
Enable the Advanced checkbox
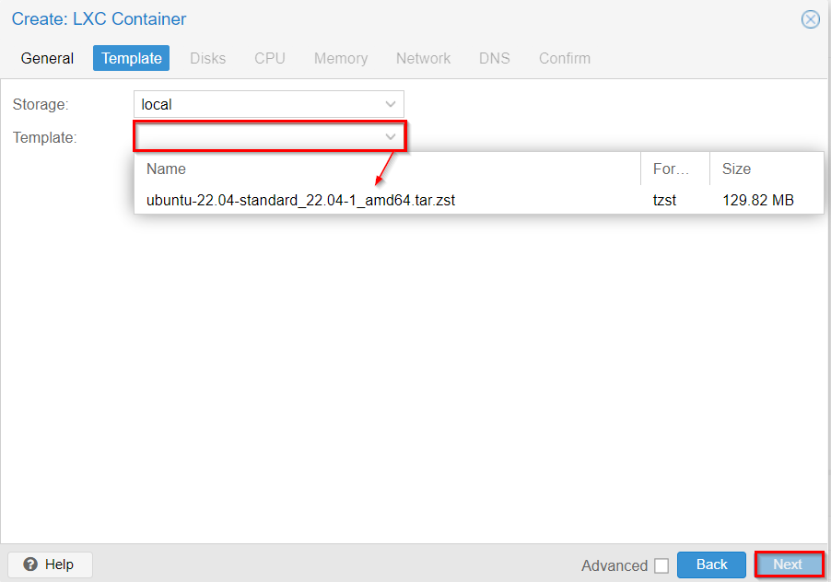661,565
